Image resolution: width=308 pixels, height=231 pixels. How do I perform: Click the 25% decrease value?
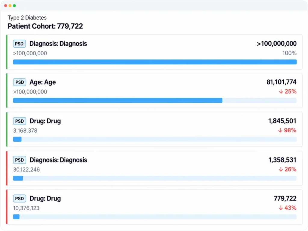291,91
